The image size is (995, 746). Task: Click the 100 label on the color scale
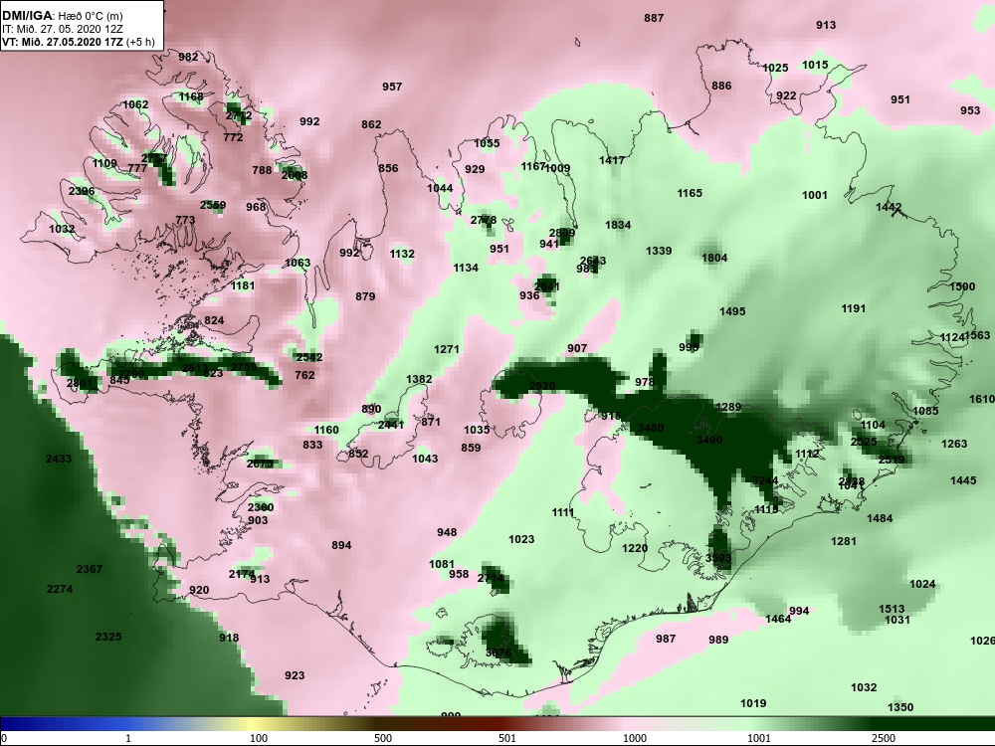(259, 738)
